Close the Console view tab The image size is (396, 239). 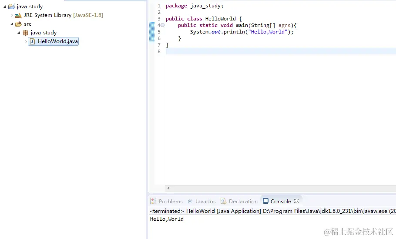[296, 201]
